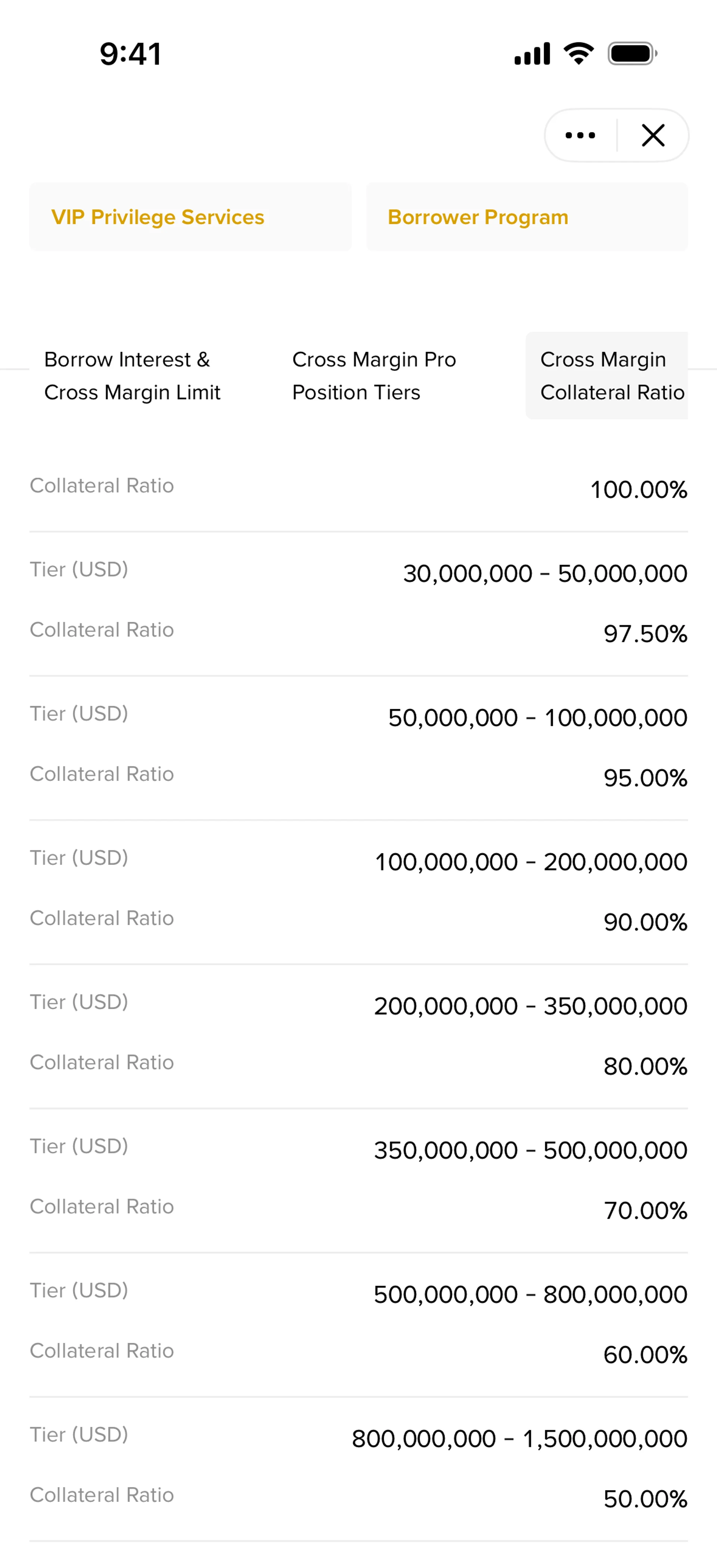Close the mini program with X icon
This screenshot has height=1555, width=717.
pyautogui.click(x=653, y=135)
